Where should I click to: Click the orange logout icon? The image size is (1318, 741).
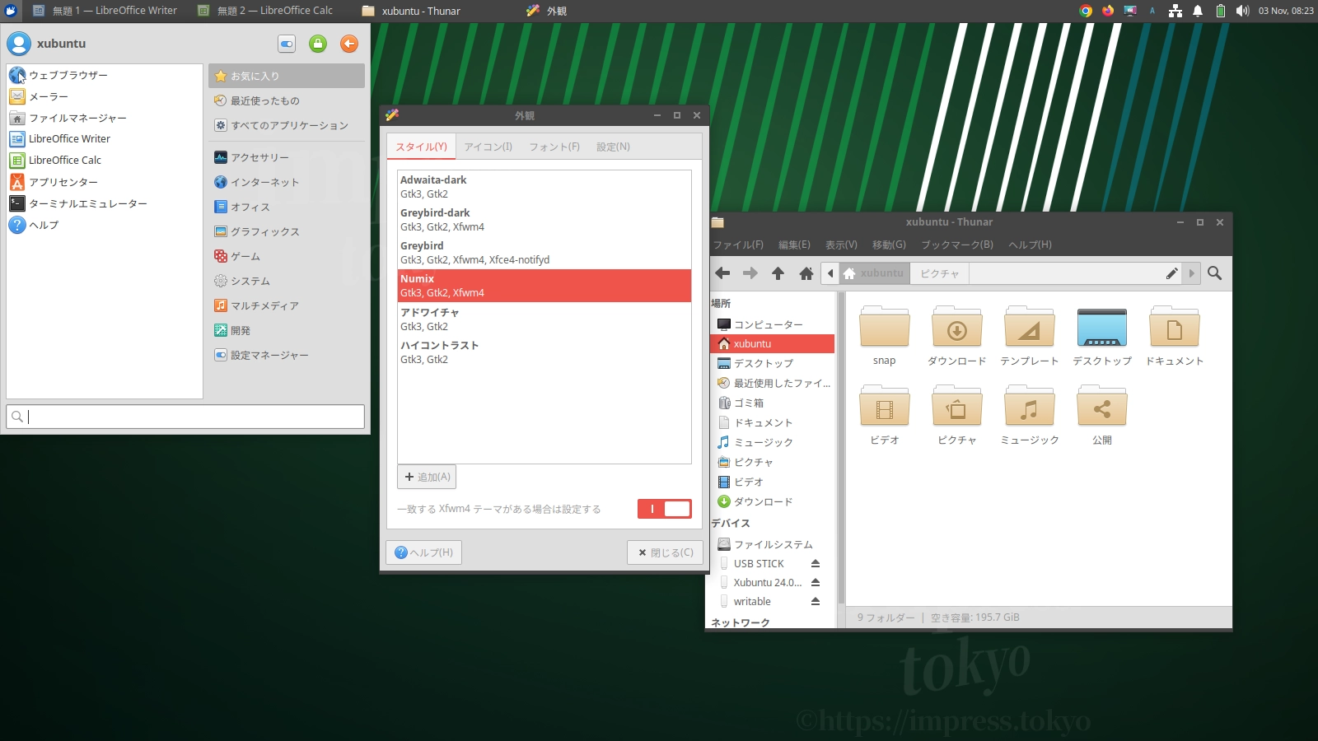(349, 44)
